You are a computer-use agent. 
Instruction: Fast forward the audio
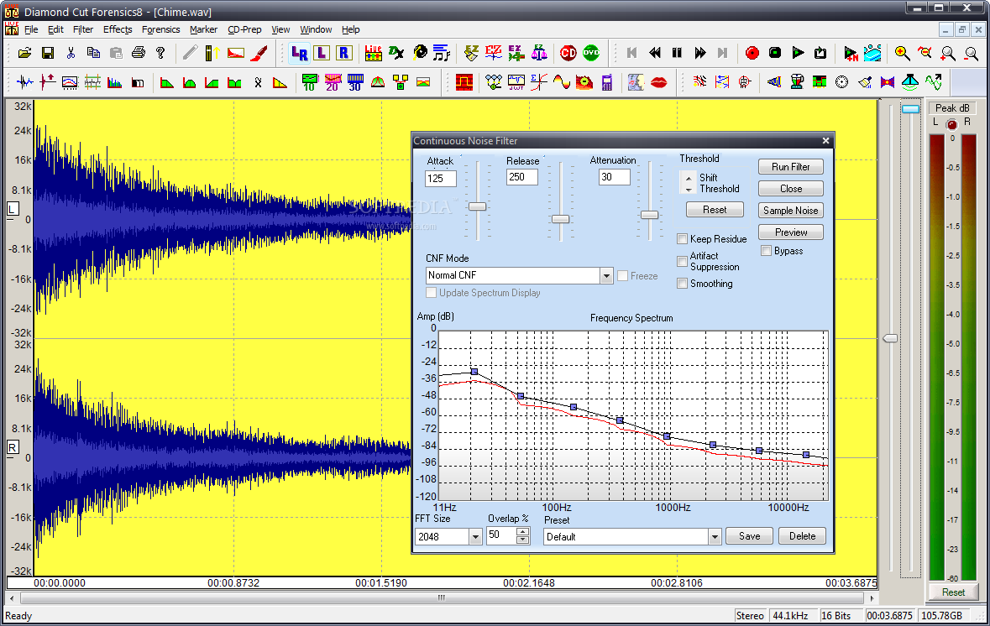pos(699,53)
